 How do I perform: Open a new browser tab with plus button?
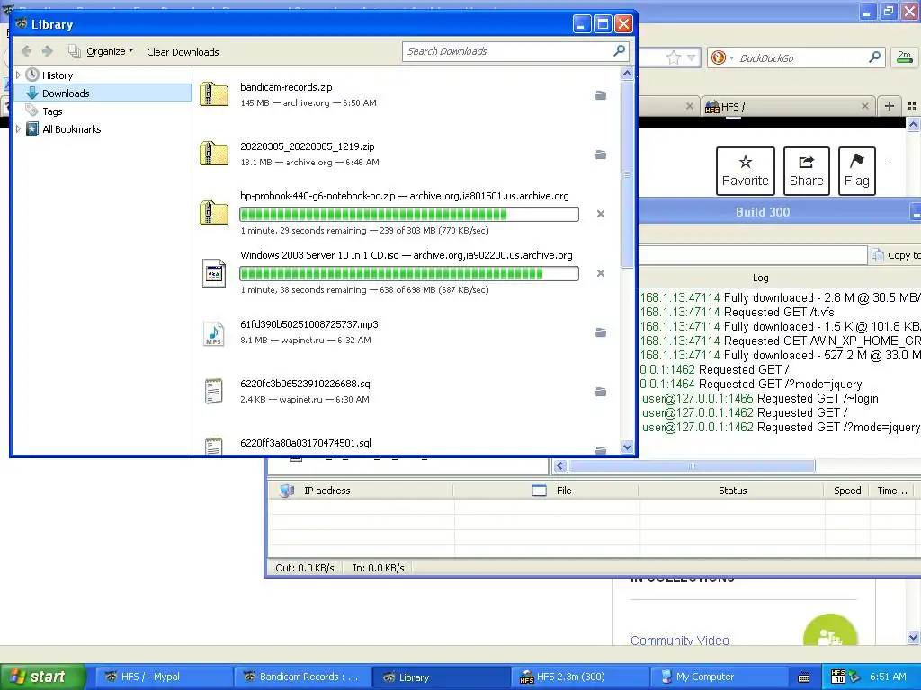(x=889, y=106)
